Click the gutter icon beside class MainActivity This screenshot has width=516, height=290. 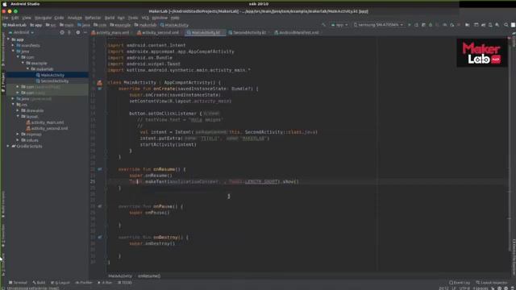pyautogui.click(x=99, y=83)
